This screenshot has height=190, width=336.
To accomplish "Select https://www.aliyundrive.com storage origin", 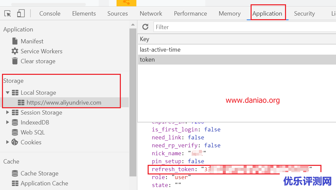I will (x=64, y=103).
